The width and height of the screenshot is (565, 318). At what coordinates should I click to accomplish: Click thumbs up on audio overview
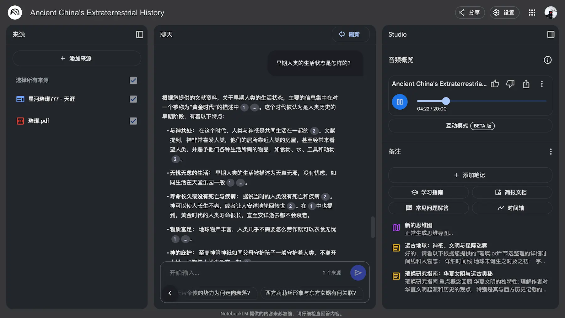(495, 84)
